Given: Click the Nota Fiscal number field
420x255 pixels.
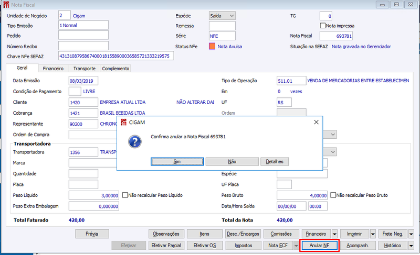Looking at the screenshot, I should 336,36.
